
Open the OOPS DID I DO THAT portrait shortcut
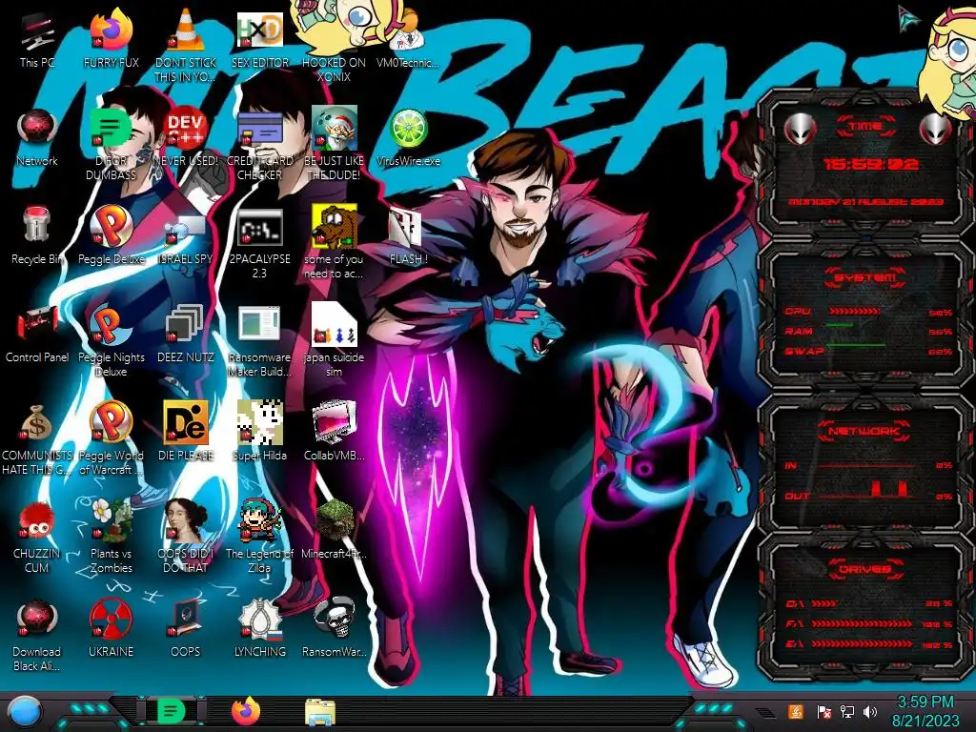(186, 537)
